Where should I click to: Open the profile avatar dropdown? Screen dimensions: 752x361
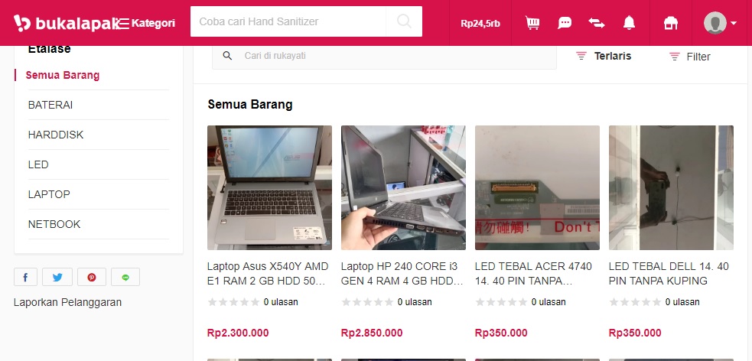pyautogui.click(x=720, y=22)
